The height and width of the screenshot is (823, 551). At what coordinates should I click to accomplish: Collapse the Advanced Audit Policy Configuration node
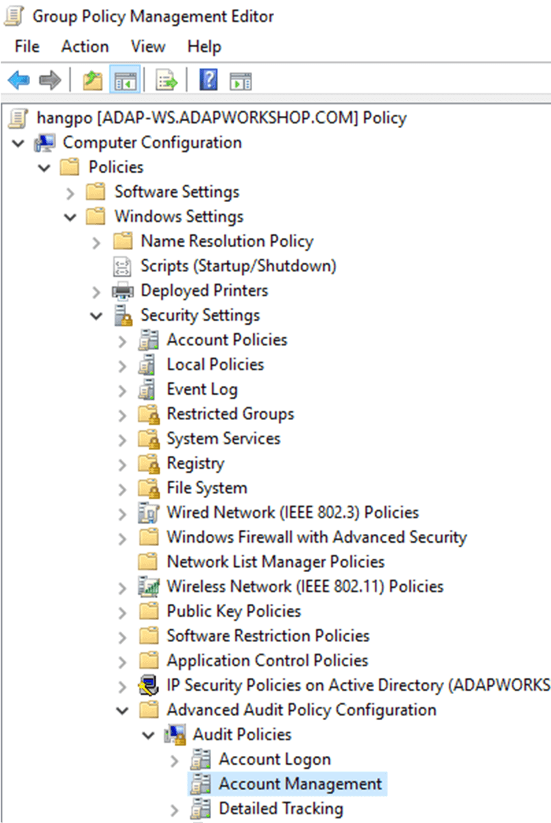[x=123, y=711]
